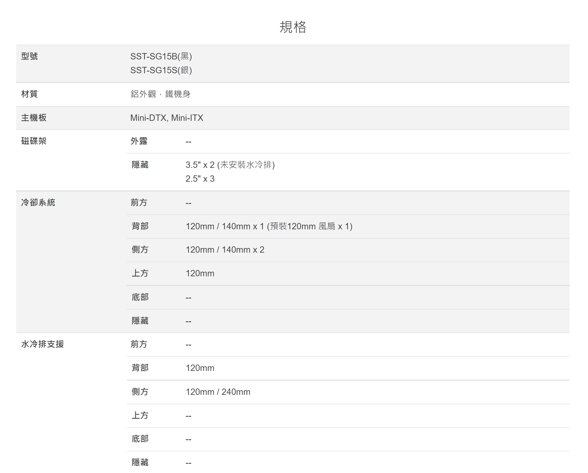Click the 2.5" x 3 drive bay text
Screen dimensions: 588x473
click(x=200, y=179)
